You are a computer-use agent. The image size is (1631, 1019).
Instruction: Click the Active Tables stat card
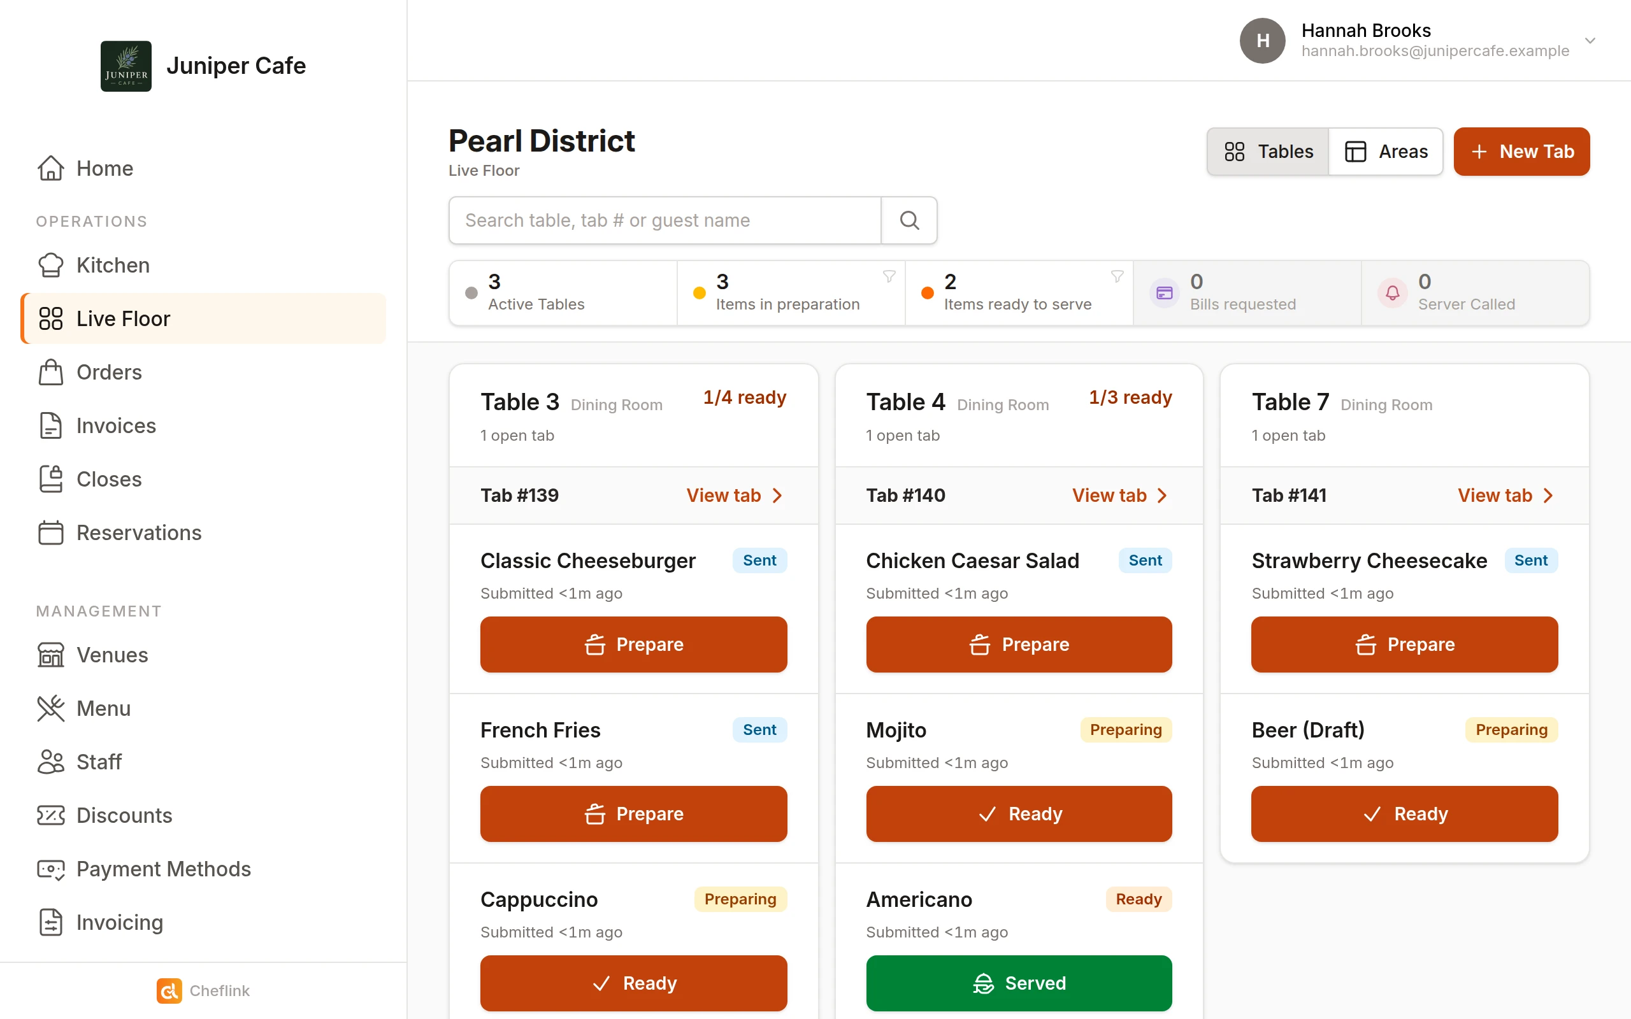point(563,293)
